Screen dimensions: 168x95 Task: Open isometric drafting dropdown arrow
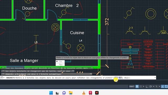(159, 86)
